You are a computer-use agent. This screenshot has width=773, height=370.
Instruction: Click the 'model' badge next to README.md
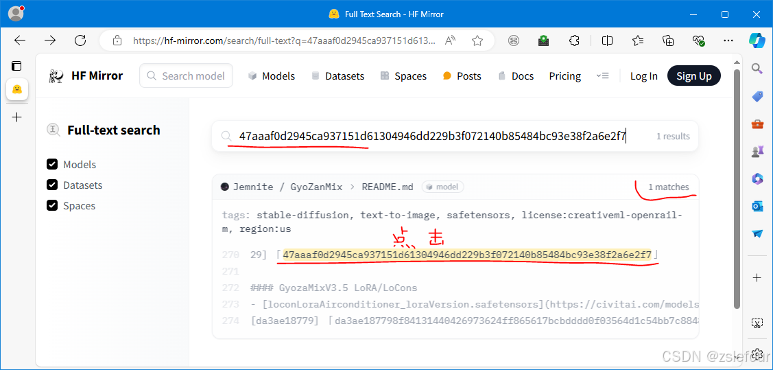click(x=442, y=187)
